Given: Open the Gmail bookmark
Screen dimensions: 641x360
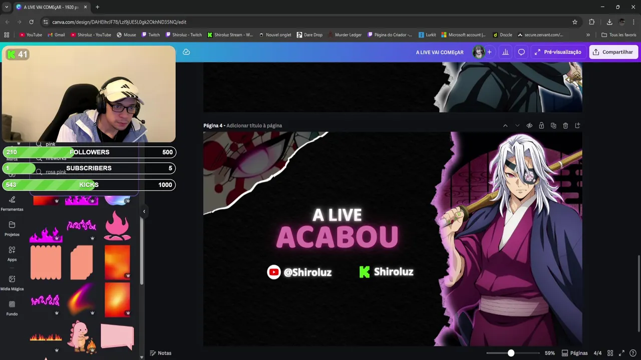Looking at the screenshot, I should (56, 35).
